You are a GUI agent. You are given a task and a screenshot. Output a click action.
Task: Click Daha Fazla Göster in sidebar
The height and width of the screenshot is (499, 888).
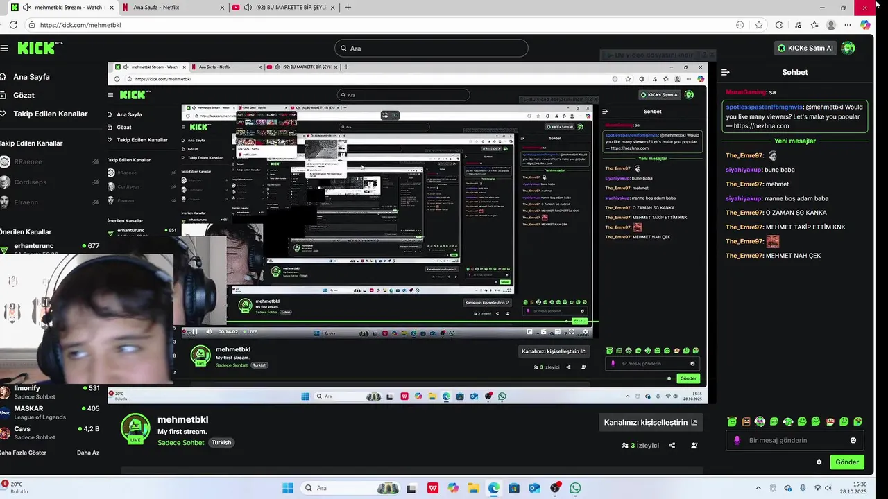(24, 453)
